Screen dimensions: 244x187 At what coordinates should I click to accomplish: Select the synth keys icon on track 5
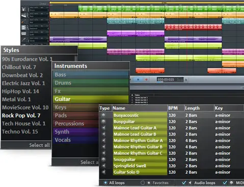pyautogui.click(x=23, y=34)
